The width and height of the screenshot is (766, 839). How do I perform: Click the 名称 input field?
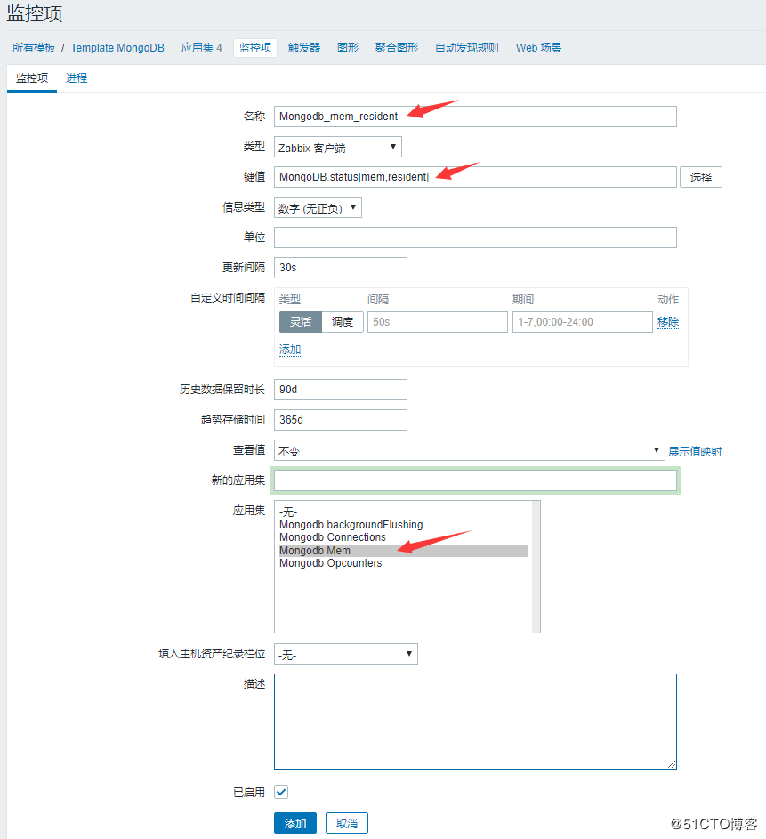coord(475,117)
